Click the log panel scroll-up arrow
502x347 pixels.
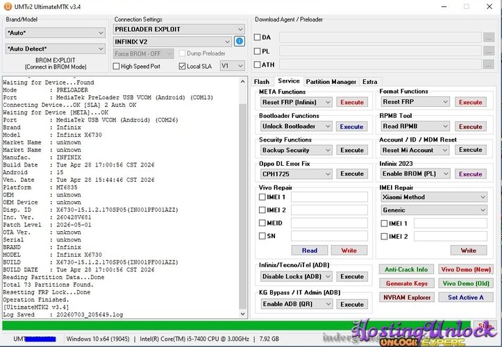[243, 81]
